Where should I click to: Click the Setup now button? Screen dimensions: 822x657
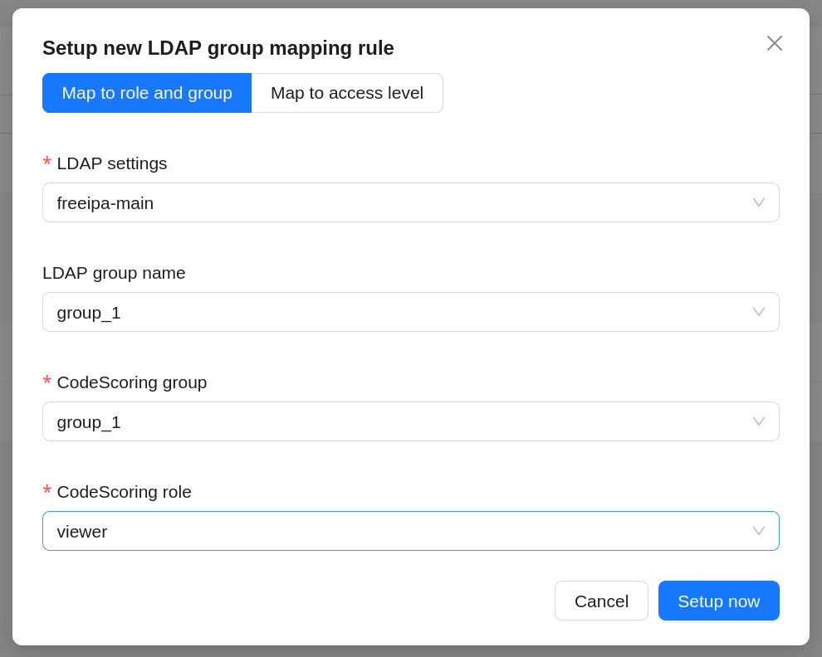tap(719, 601)
